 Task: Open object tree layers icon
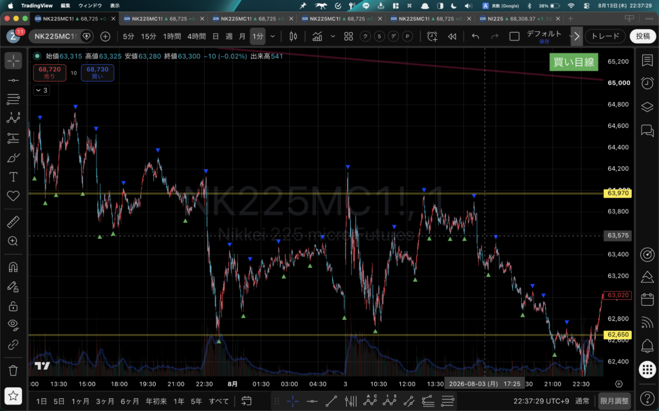tap(647, 107)
